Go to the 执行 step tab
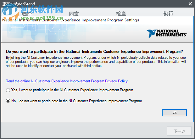 [168, 14]
